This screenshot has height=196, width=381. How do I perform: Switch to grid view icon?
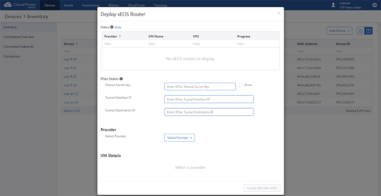361,31
